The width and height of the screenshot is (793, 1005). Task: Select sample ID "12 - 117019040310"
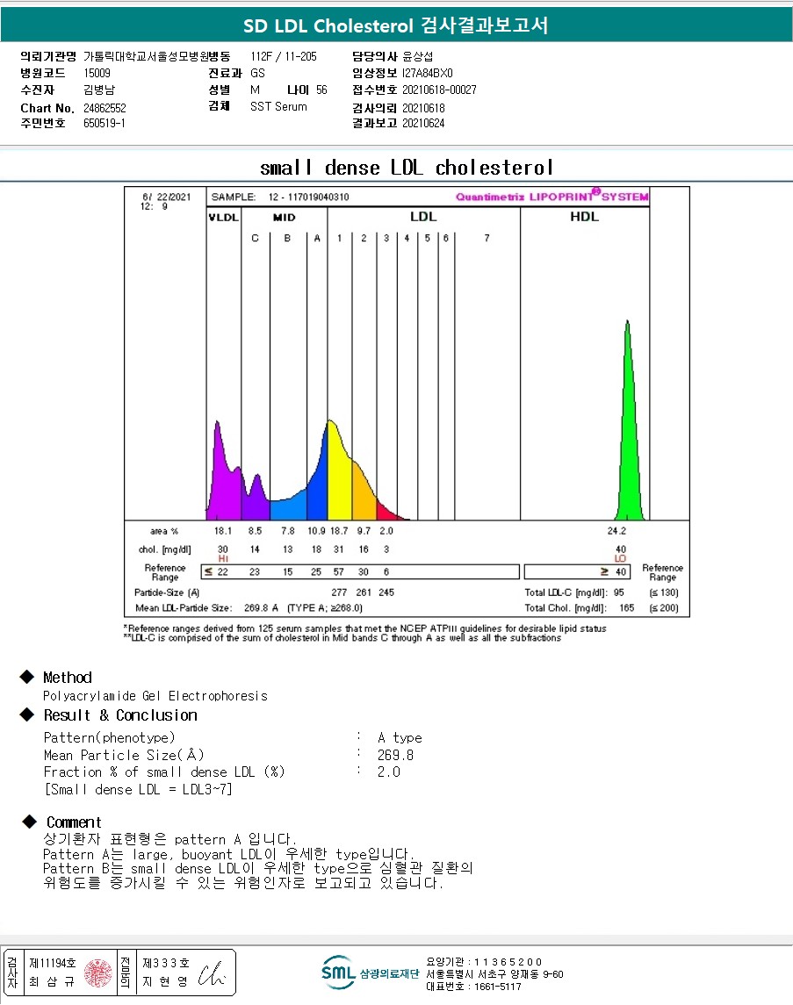tap(308, 197)
